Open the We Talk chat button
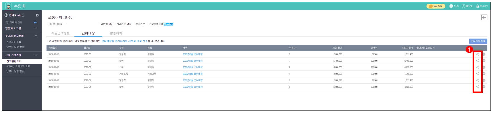Viewport: 493px width, 113px height. [x=435, y=6]
